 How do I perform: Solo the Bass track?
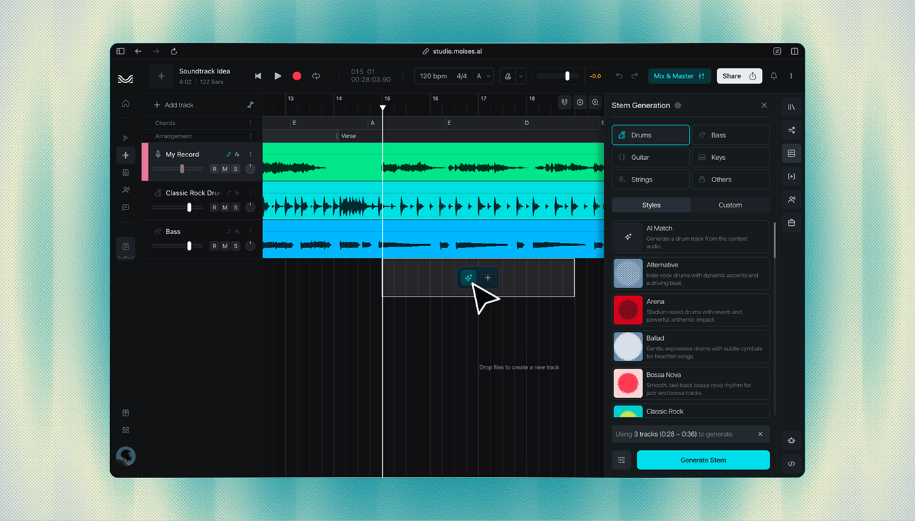[235, 246]
